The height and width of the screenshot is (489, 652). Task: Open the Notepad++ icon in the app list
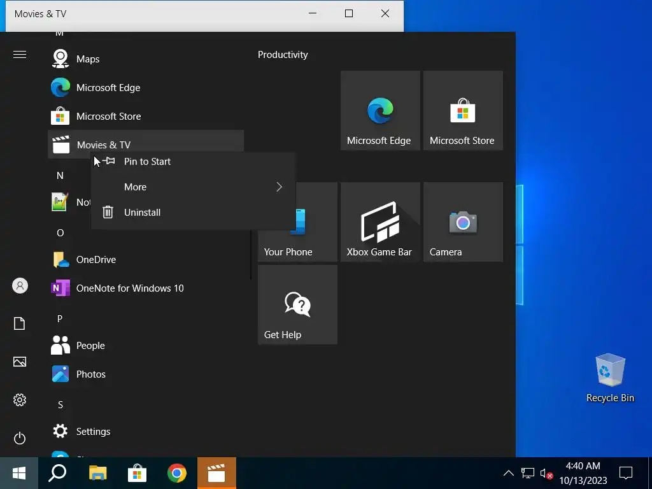coord(59,202)
